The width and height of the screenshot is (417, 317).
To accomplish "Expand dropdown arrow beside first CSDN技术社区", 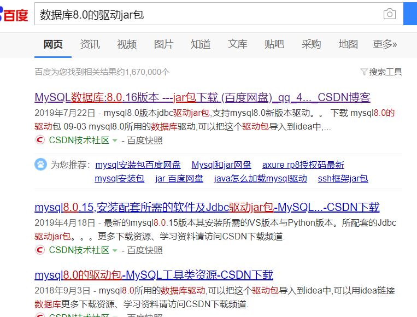I will [115, 140].
